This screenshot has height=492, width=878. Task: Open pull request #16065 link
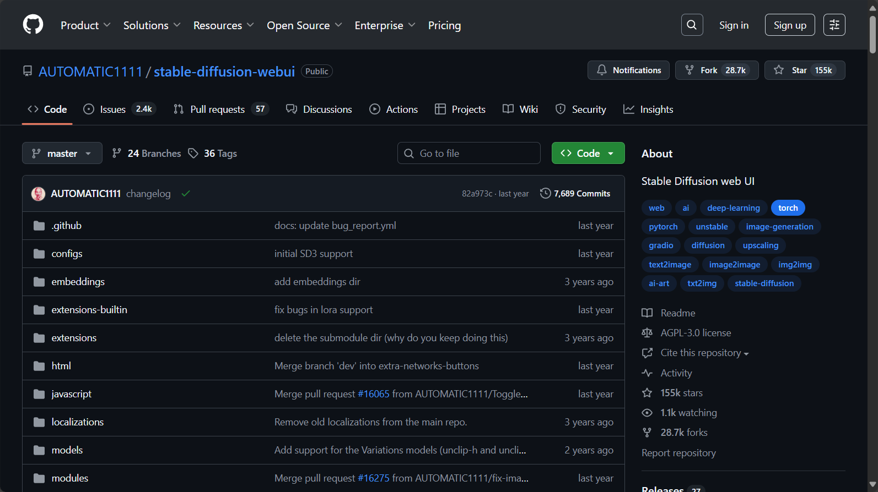[374, 394]
